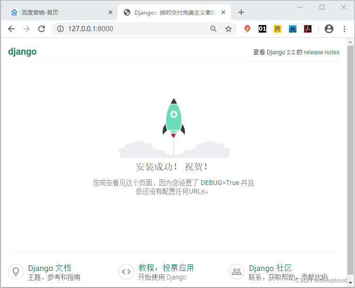Click the lightbulb documentation icon
This screenshot has height=288, width=355.
coord(16,271)
